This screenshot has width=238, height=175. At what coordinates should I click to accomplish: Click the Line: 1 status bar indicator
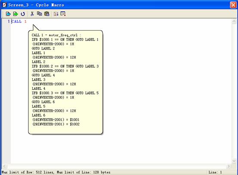point(215,172)
